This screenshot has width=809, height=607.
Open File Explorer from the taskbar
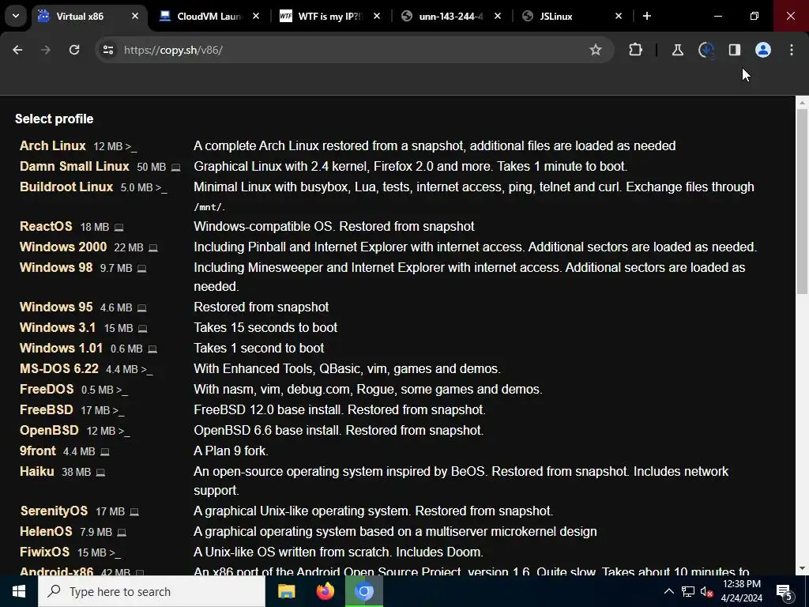coord(286,591)
